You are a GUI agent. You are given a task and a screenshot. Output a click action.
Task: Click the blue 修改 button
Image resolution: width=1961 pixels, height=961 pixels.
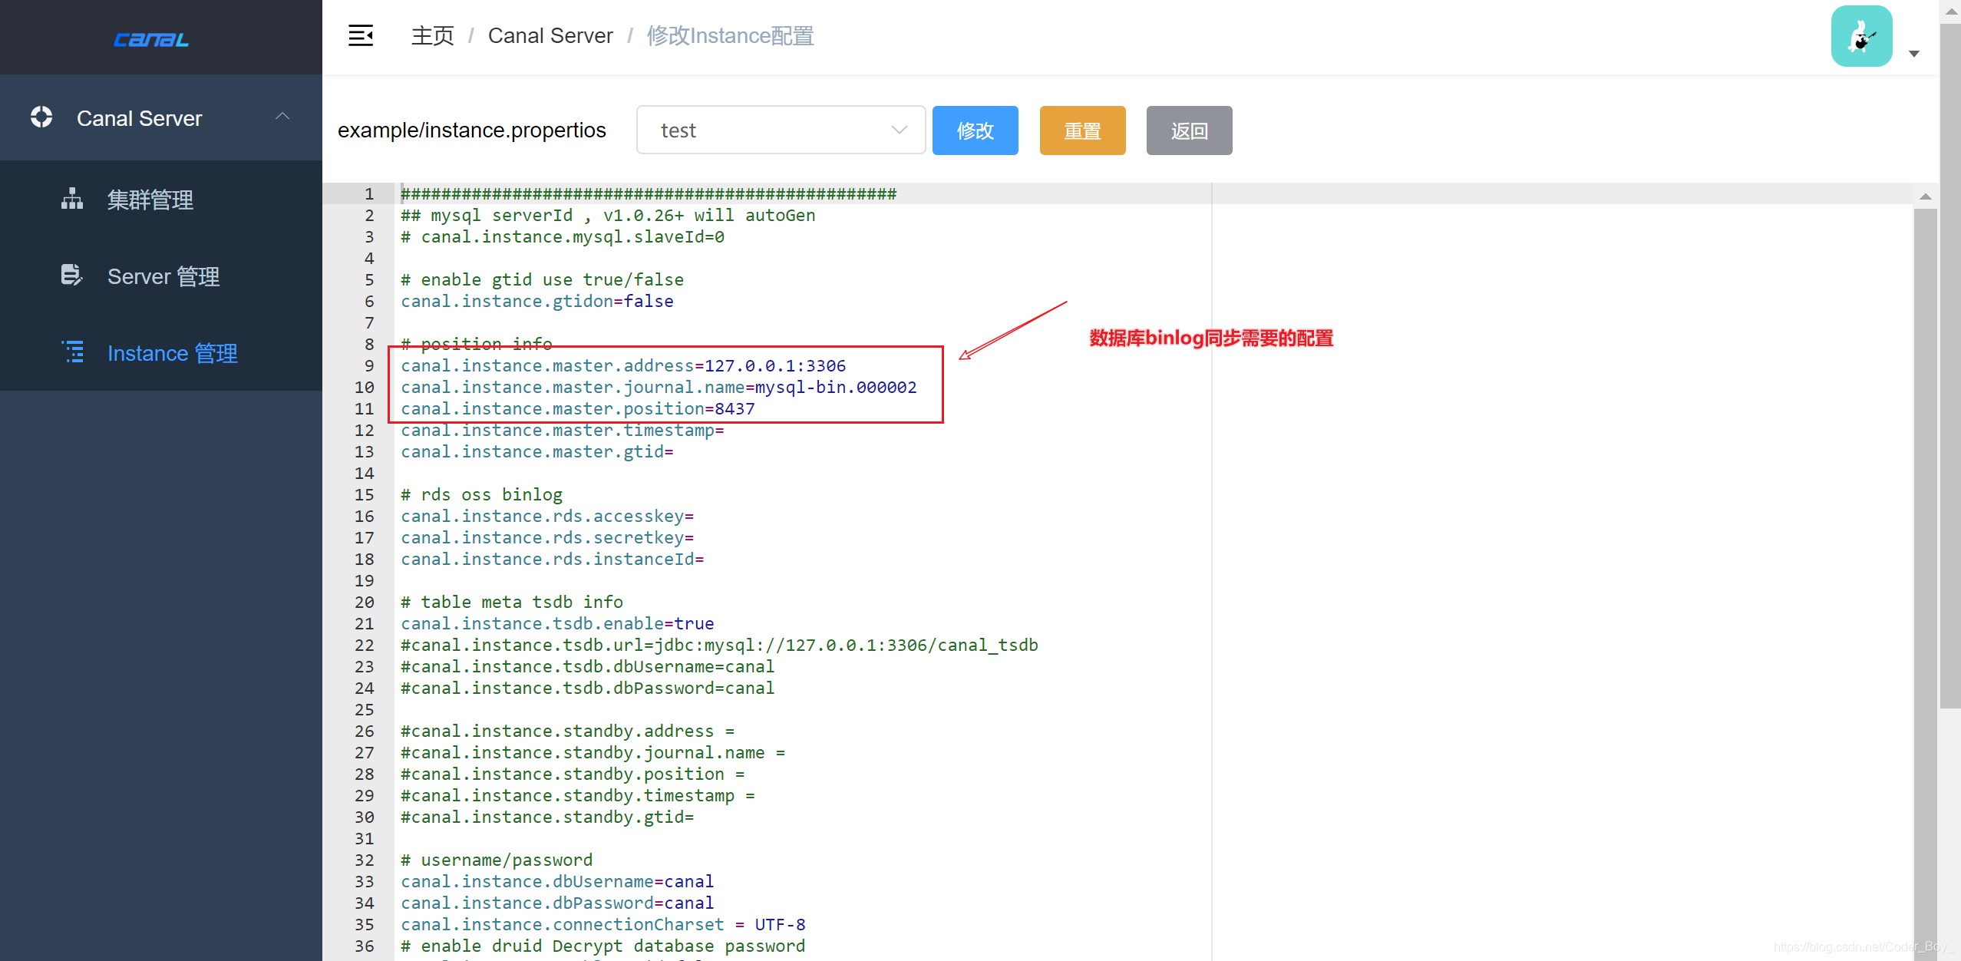tap(975, 130)
